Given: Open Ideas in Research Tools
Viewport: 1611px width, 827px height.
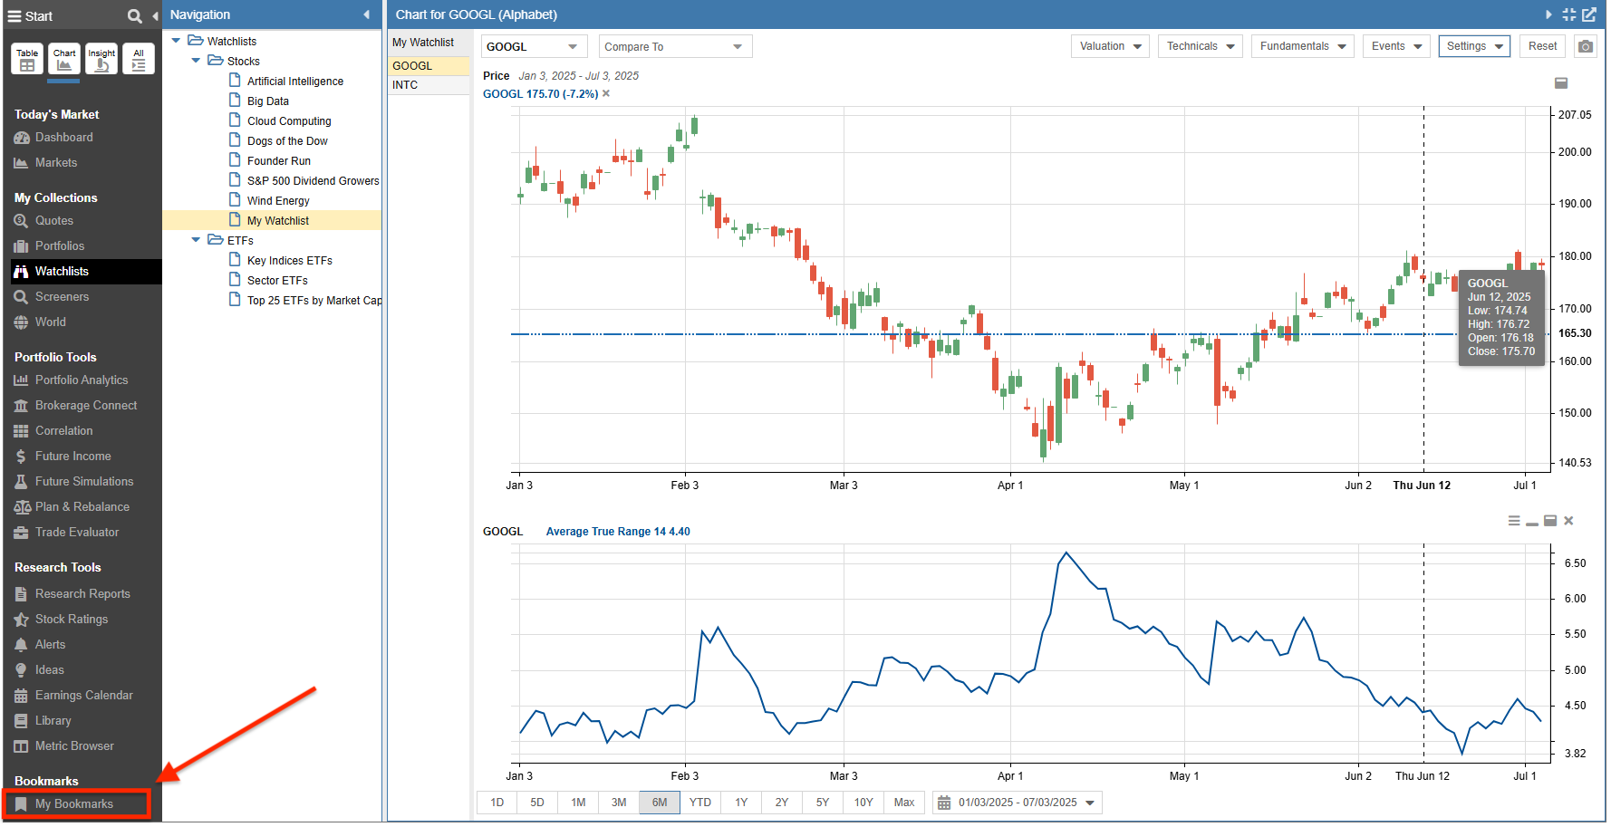Looking at the screenshot, I should point(39,670).
